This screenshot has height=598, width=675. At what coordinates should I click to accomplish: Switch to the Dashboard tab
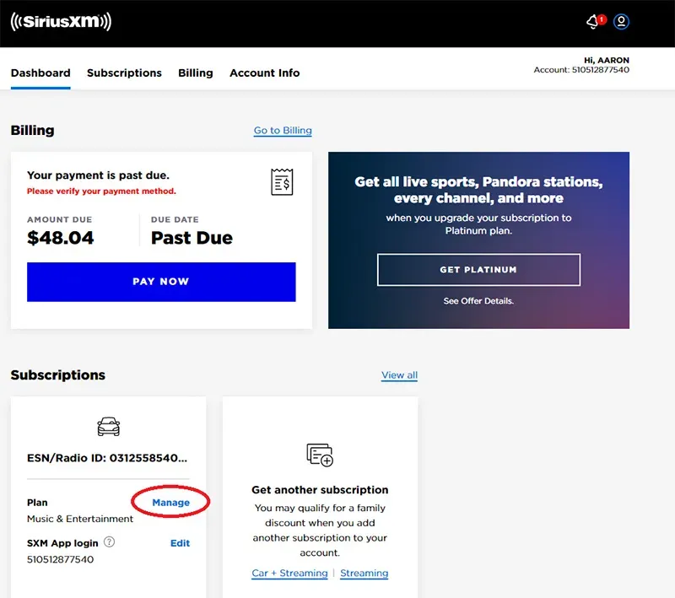tap(40, 73)
